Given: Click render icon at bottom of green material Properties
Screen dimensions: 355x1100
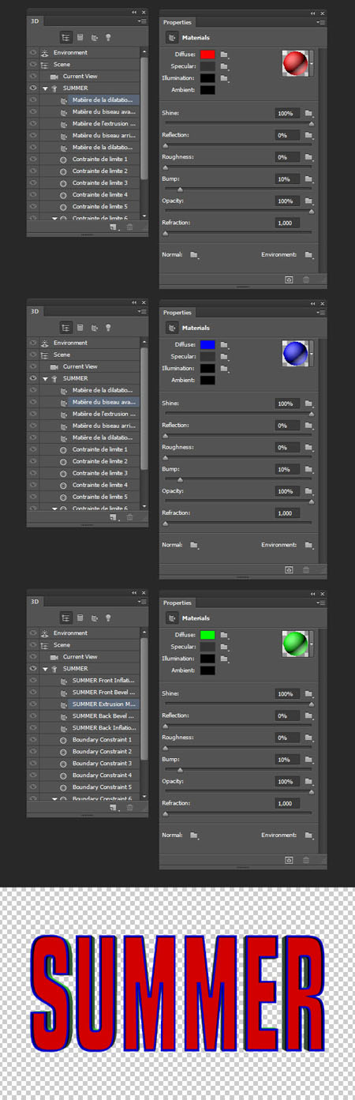Looking at the screenshot, I should point(289,859).
